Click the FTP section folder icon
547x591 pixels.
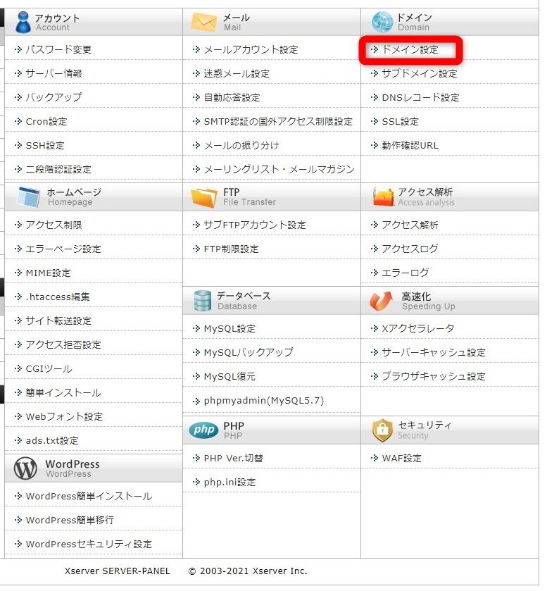click(x=204, y=197)
